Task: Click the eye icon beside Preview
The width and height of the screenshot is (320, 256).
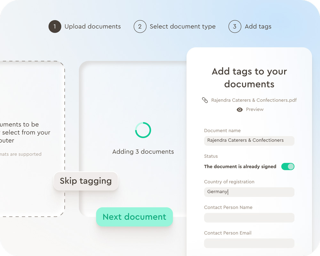Action: pyautogui.click(x=239, y=109)
